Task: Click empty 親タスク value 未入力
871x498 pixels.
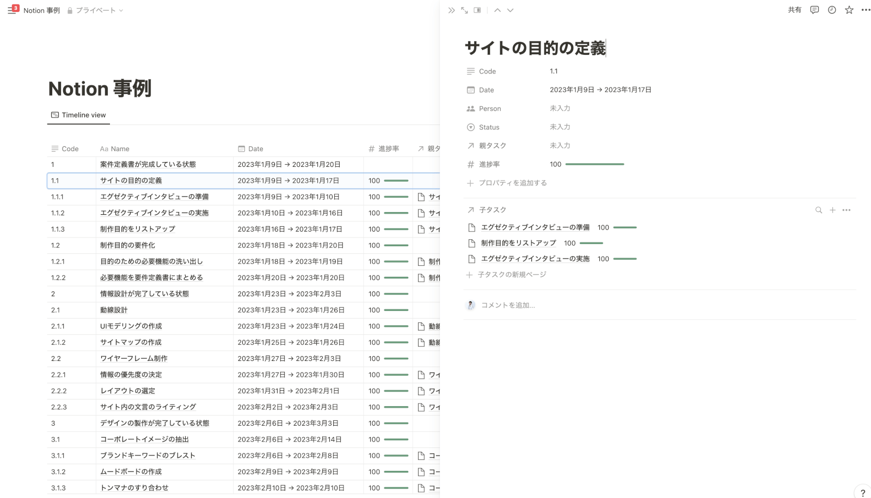Action: point(560,145)
